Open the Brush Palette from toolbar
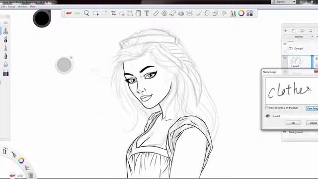Image resolution: width=318 pixels, height=179 pixels. (x=233, y=13)
